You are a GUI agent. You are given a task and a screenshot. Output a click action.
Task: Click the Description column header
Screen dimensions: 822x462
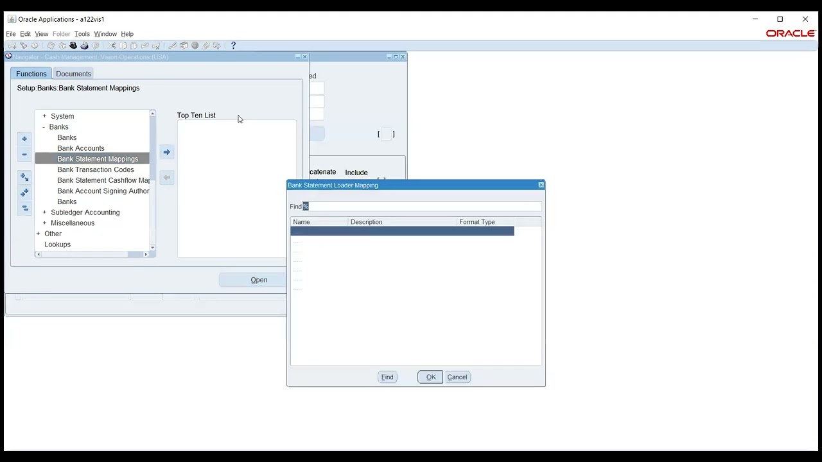(x=402, y=222)
